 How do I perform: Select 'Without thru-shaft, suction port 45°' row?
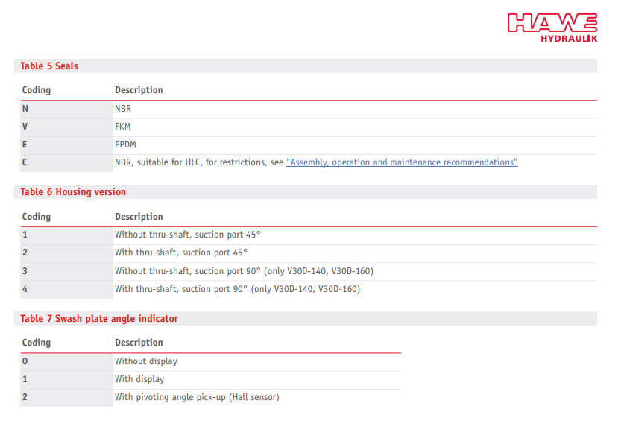(x=187, y=235)
